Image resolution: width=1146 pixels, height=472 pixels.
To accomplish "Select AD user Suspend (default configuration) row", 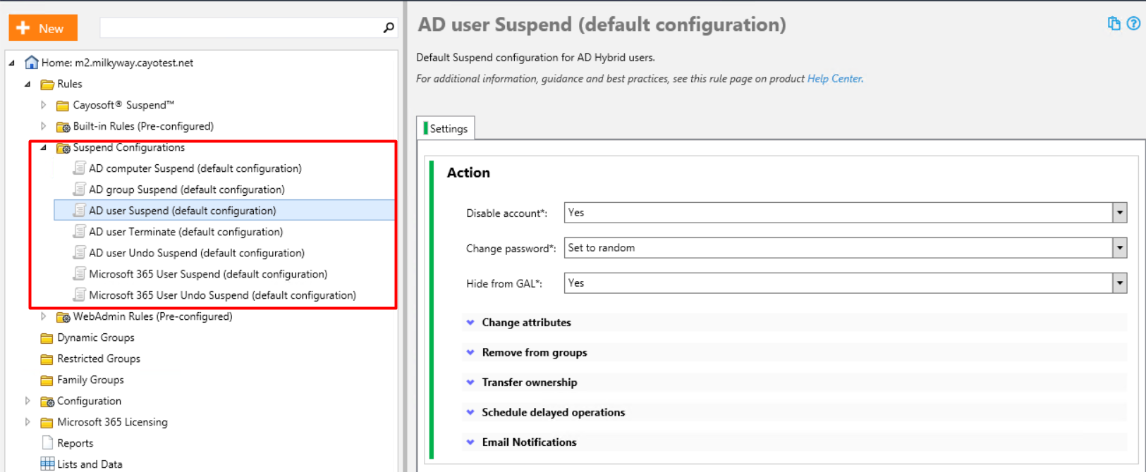I will (x=224, y=211).
